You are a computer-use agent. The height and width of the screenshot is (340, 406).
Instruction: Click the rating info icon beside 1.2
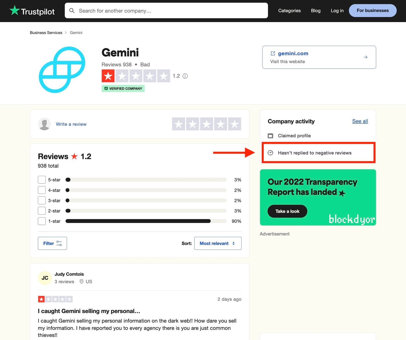pyautogui.click(x=185, y=76)
